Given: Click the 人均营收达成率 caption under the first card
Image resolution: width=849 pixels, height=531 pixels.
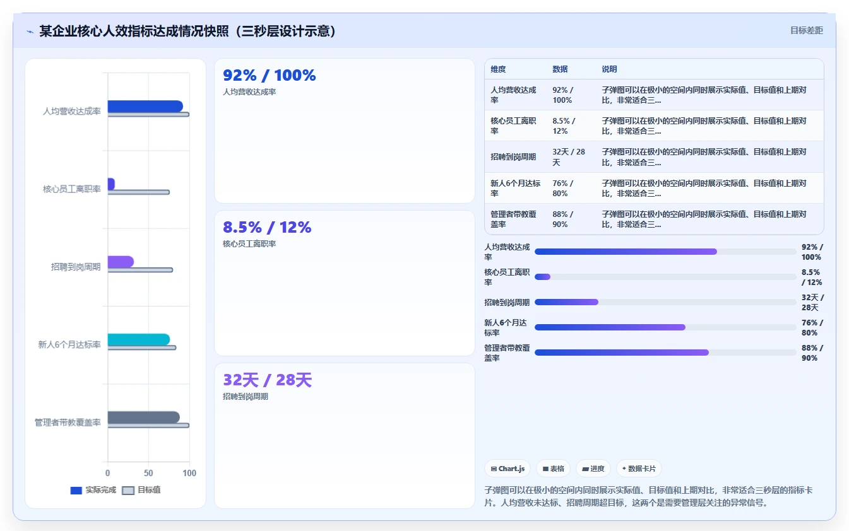Looking at the screenshot, I should click(249, 92).
